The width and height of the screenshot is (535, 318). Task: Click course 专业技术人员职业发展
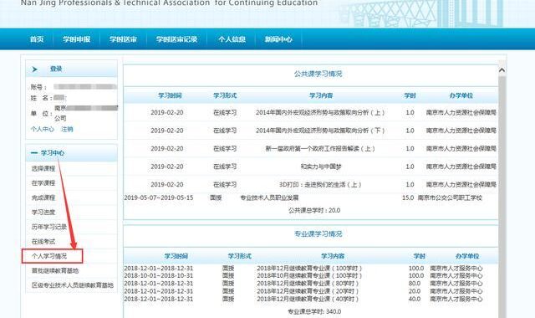[269, 197]
